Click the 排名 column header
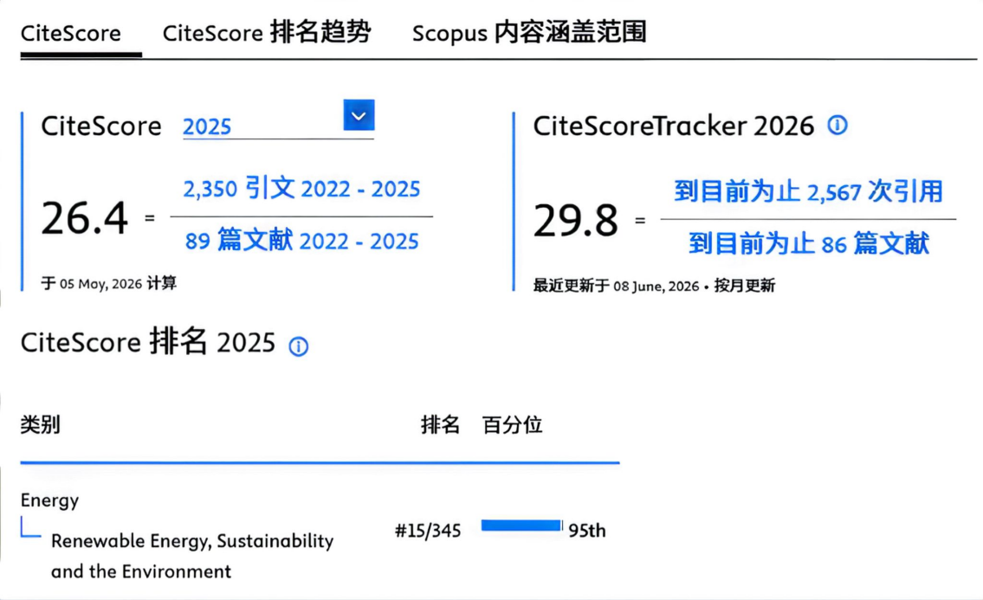Screen dimensions: 983x600 [x=440, y=424]
